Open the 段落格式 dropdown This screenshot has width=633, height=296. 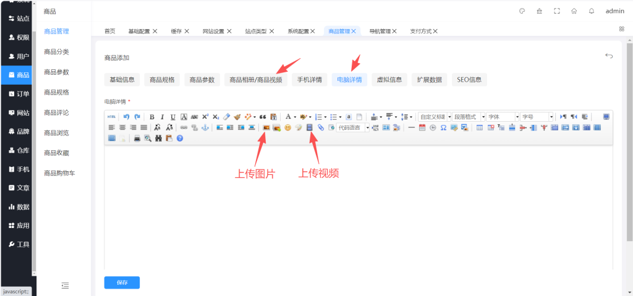(469, 117)
